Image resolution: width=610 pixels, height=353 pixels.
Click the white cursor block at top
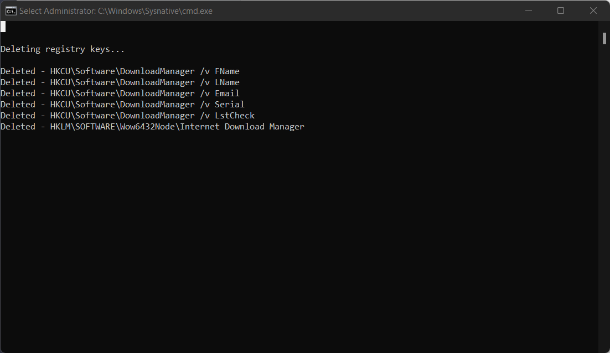(3, 27)
